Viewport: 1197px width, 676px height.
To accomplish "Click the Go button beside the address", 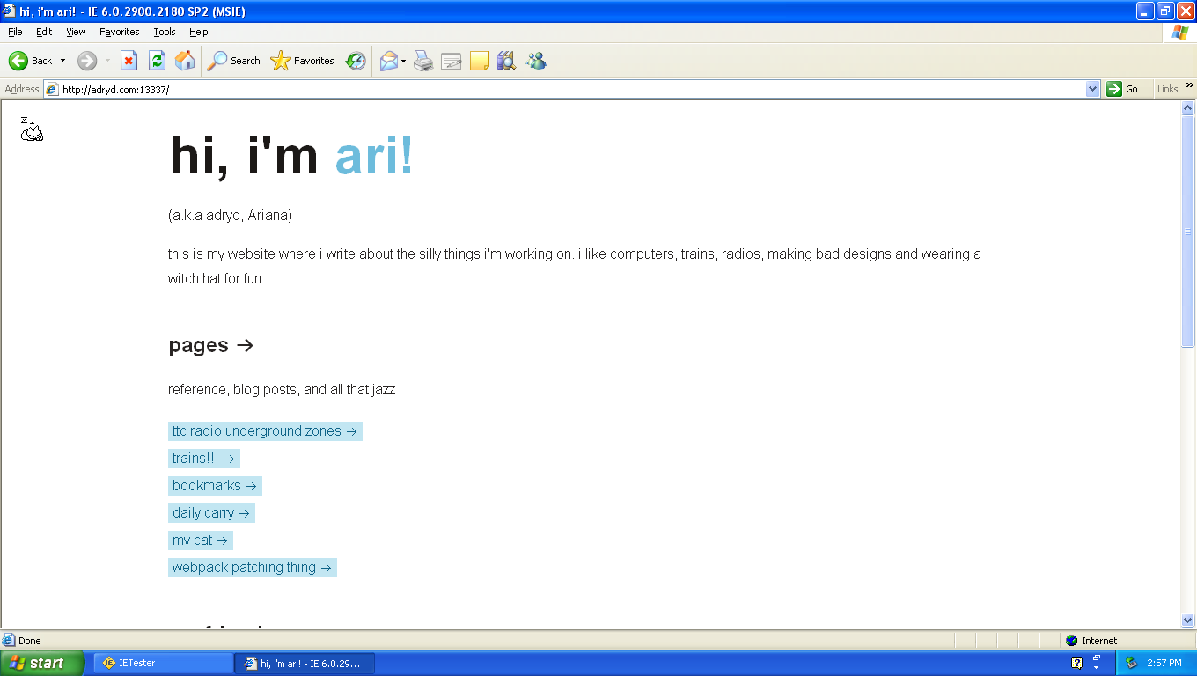I will [x=1127, y=88].
